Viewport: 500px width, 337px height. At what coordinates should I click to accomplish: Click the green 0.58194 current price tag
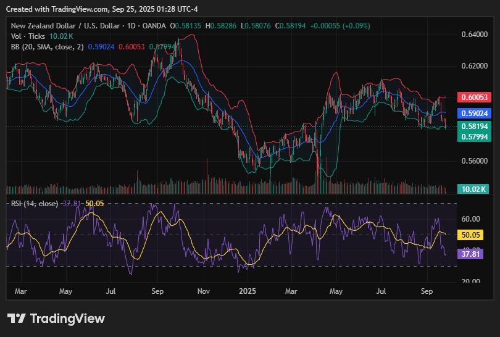474,127
